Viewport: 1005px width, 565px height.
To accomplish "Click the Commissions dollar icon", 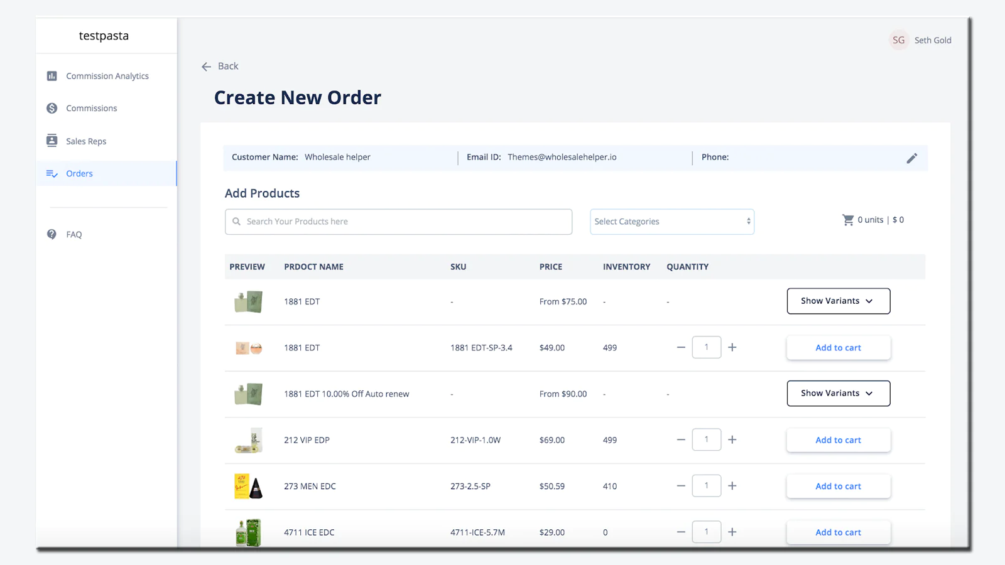I will [x=52, y=108].
